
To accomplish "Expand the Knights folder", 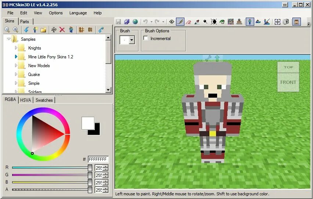I will tap(16, 48).
